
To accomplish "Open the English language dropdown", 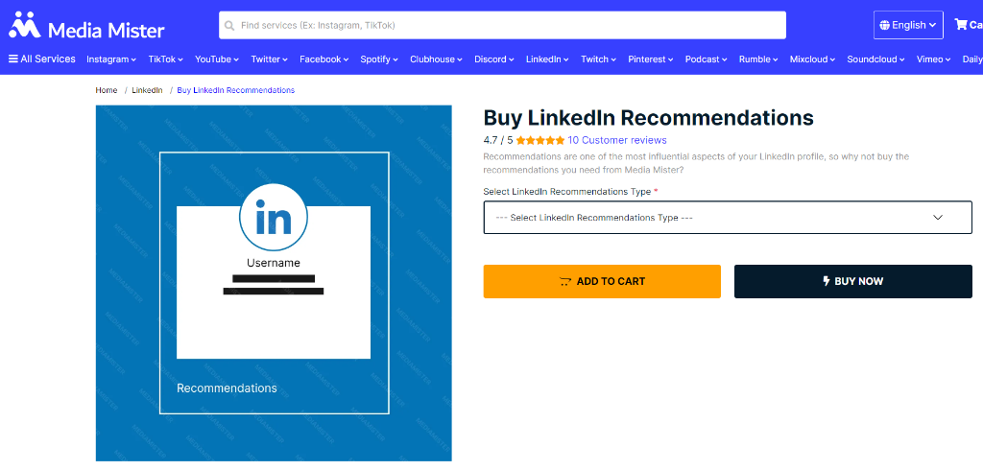I will click(908, 25).
